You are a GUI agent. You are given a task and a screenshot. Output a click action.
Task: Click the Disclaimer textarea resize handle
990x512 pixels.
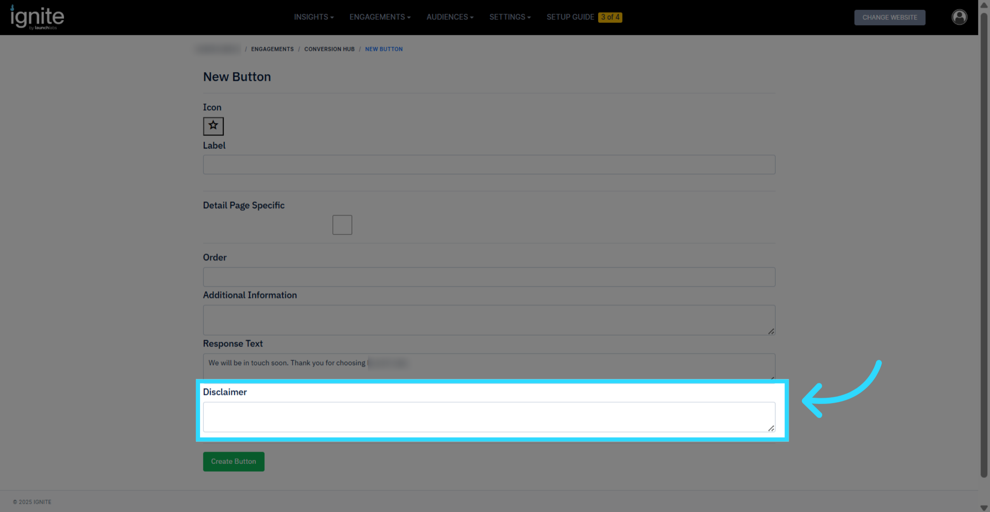(x=771, y=428)
